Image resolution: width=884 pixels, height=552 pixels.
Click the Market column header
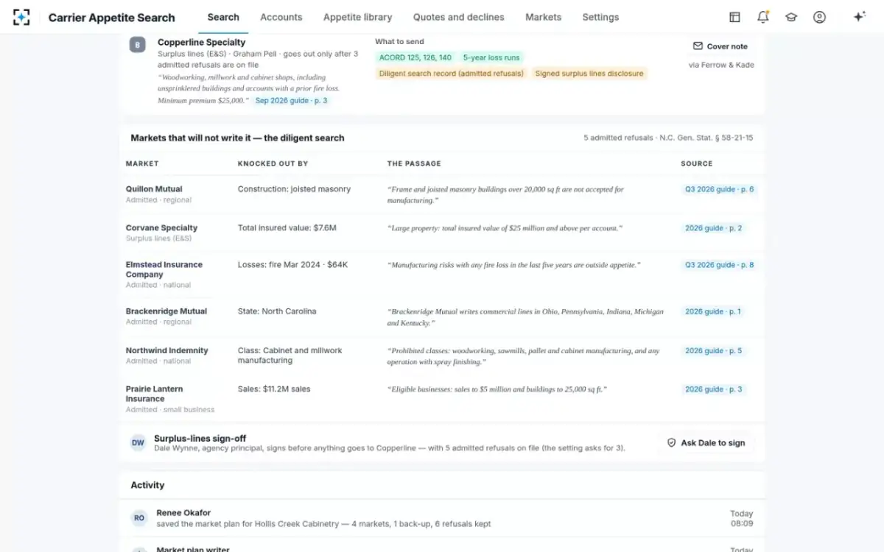coord(142,163)
